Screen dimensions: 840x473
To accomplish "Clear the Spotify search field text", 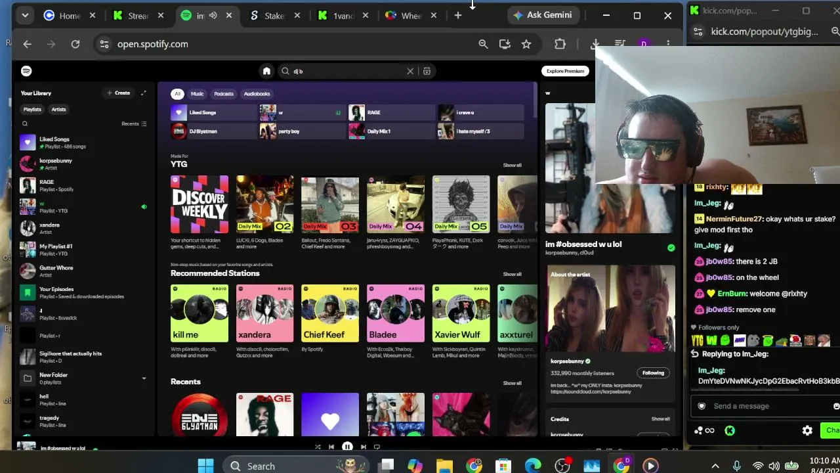I will (410, 71).
